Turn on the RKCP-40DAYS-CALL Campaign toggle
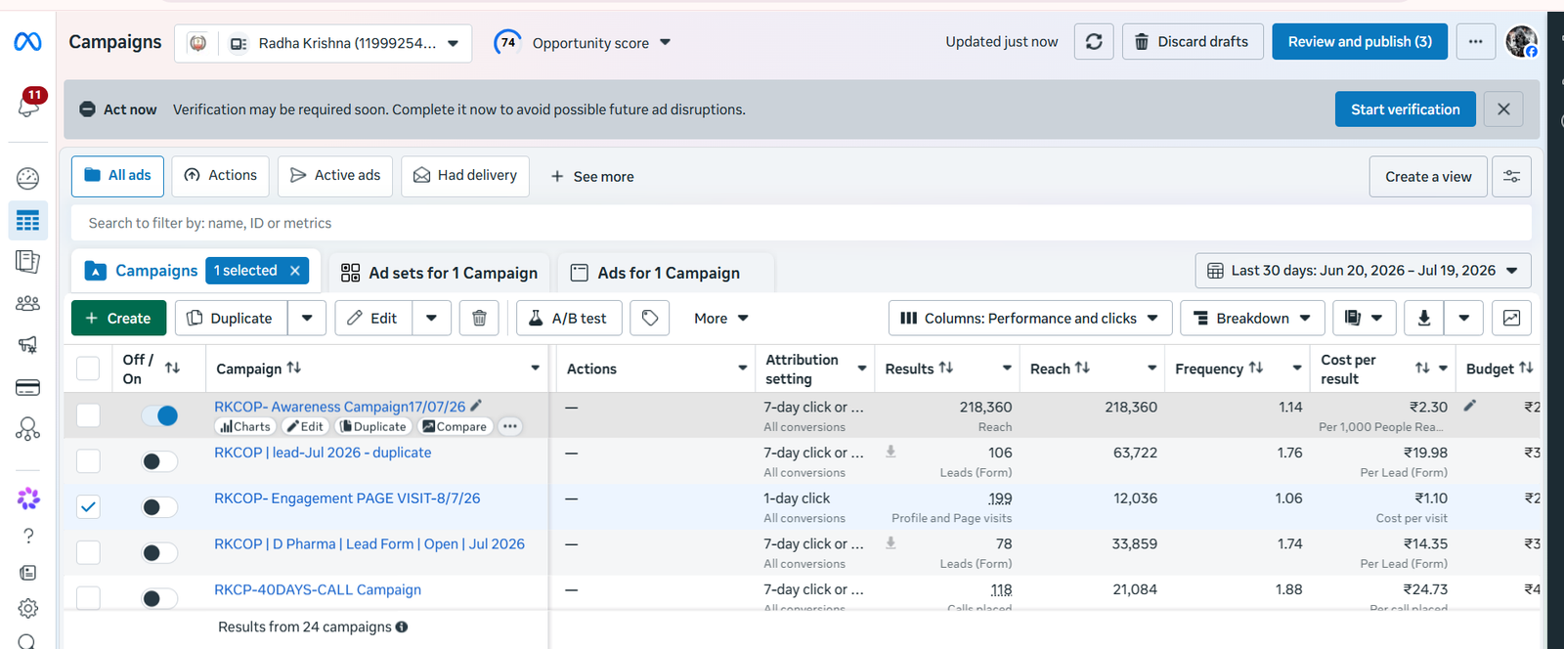This screenshot has height=649, width=1564. 159,598
